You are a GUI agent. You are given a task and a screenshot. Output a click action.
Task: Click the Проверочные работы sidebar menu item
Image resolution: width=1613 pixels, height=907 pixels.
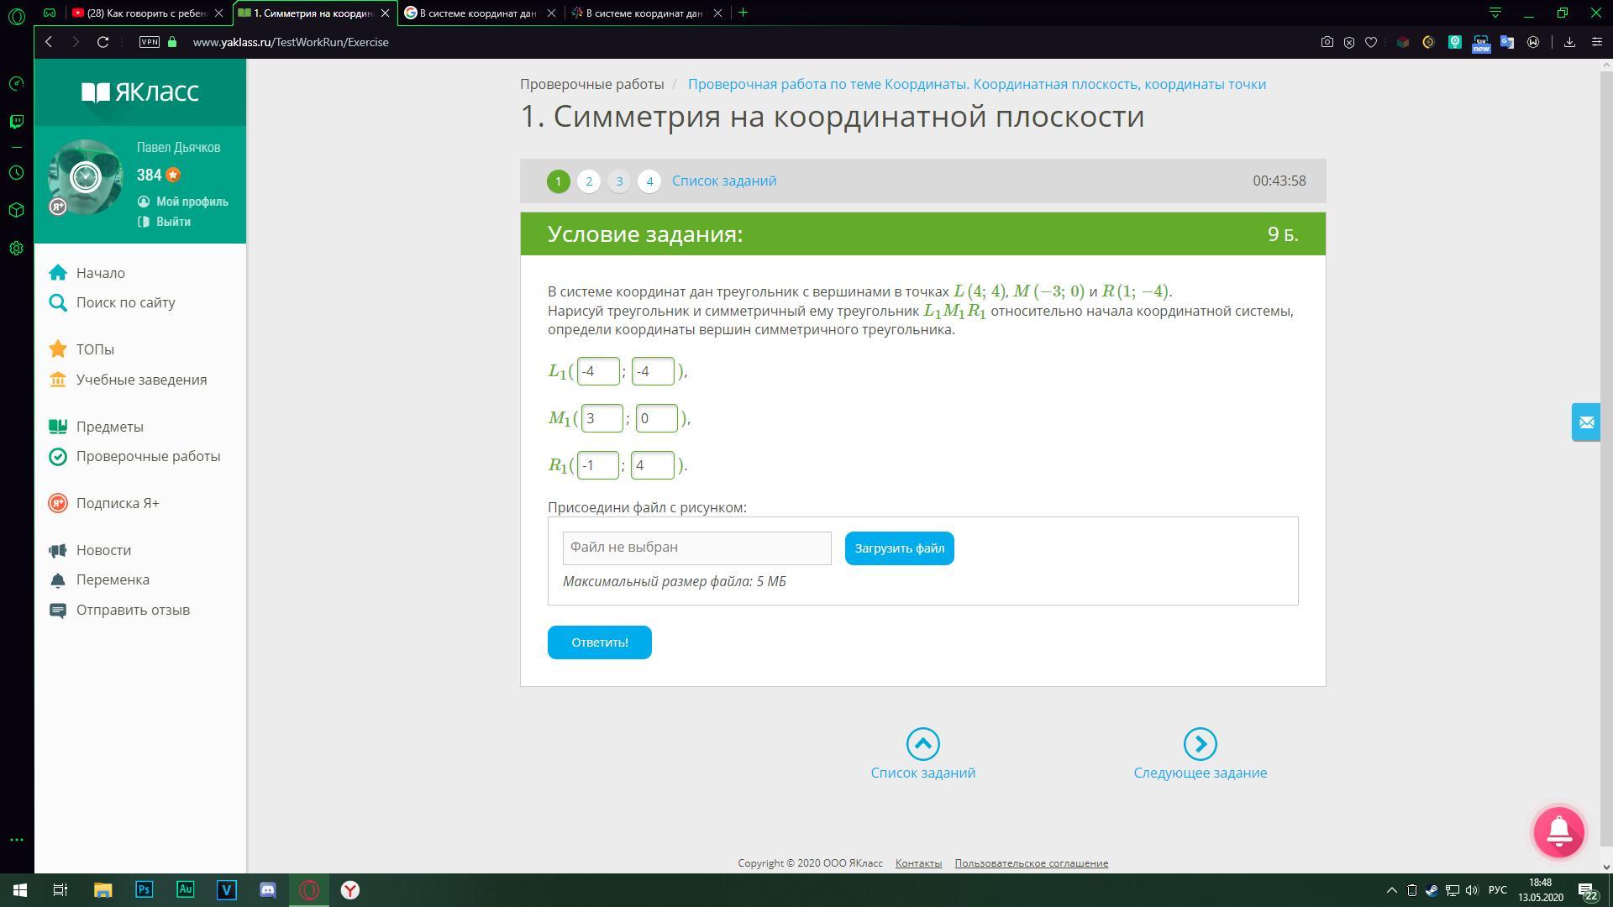[x=148, y=456]
